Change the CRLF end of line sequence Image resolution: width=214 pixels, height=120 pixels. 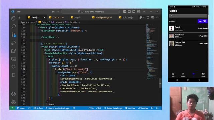99,108
